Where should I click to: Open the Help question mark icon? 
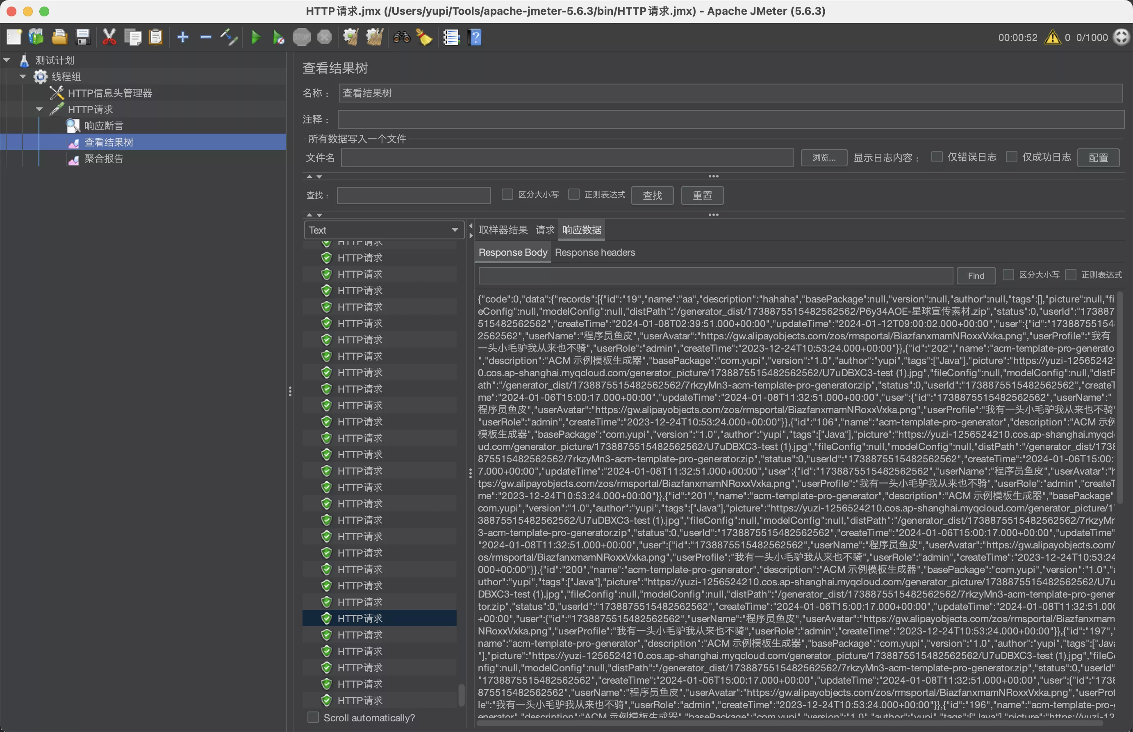point(475,36)
